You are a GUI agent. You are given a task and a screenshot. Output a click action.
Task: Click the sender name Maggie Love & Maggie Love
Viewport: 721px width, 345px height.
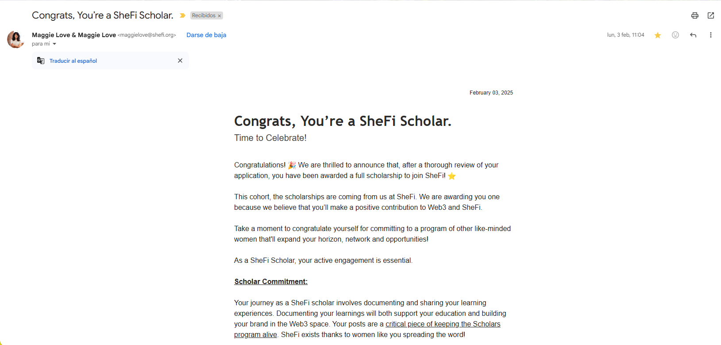pyautogui.click(x=74, y=35)
